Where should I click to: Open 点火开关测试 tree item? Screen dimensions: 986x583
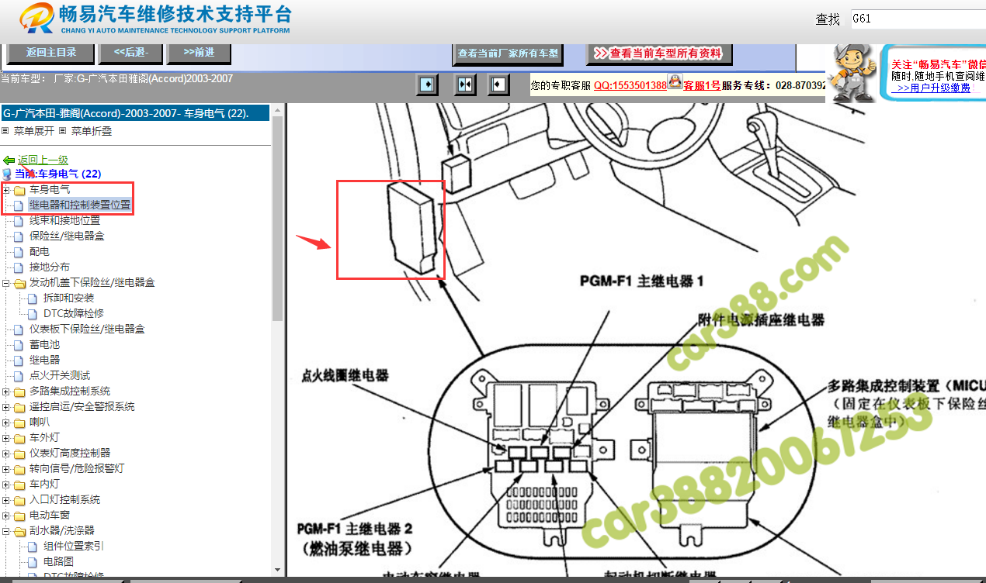point(60,376)
